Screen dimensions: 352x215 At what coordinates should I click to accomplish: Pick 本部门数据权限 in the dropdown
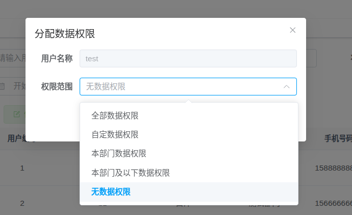click(x=118, y=154)
